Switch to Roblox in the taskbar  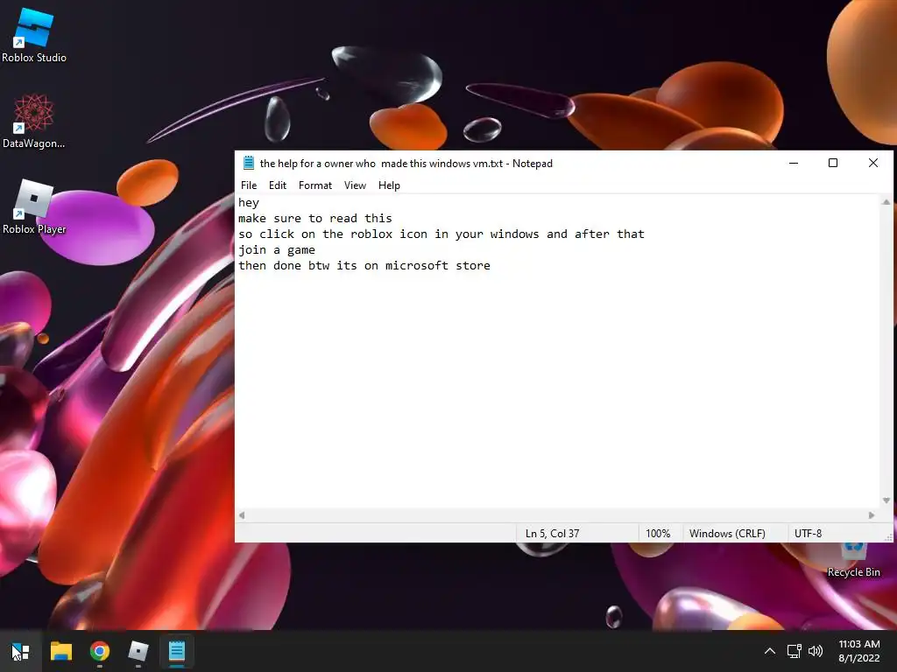point(138,651)
